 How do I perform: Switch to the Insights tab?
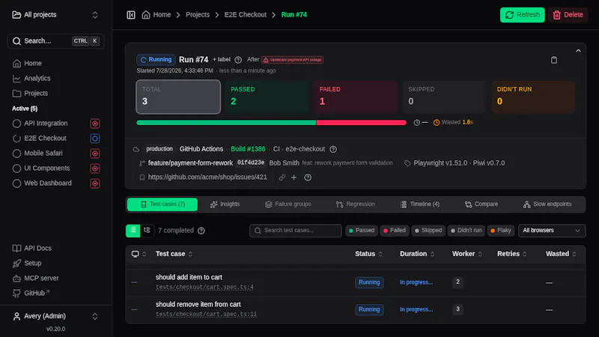coord(225,204)
